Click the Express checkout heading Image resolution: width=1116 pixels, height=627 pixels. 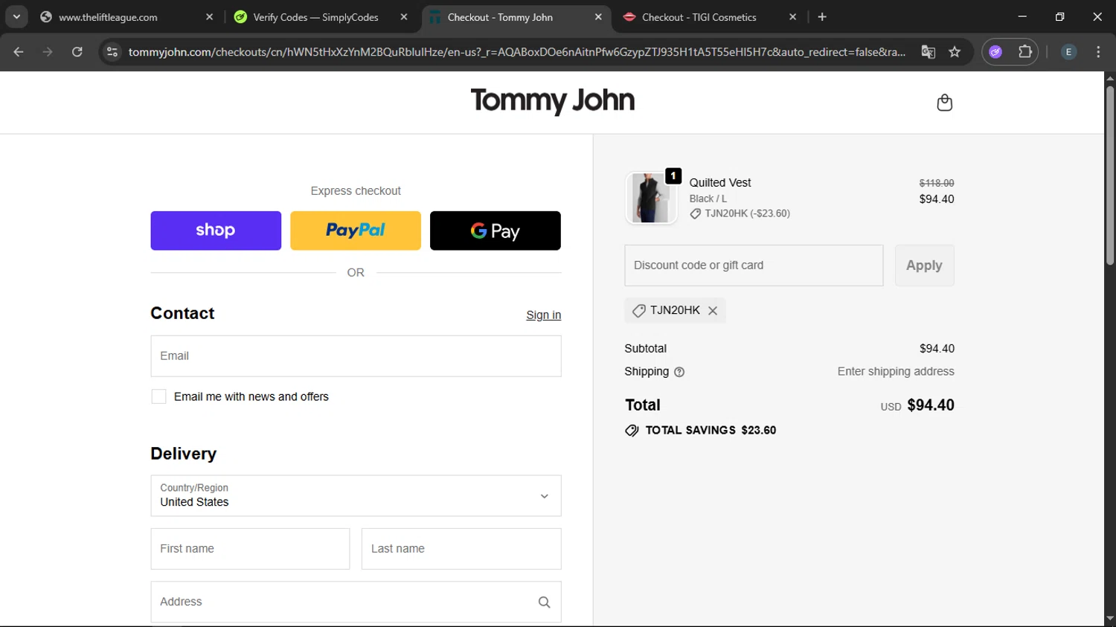(x=356, y=191)
